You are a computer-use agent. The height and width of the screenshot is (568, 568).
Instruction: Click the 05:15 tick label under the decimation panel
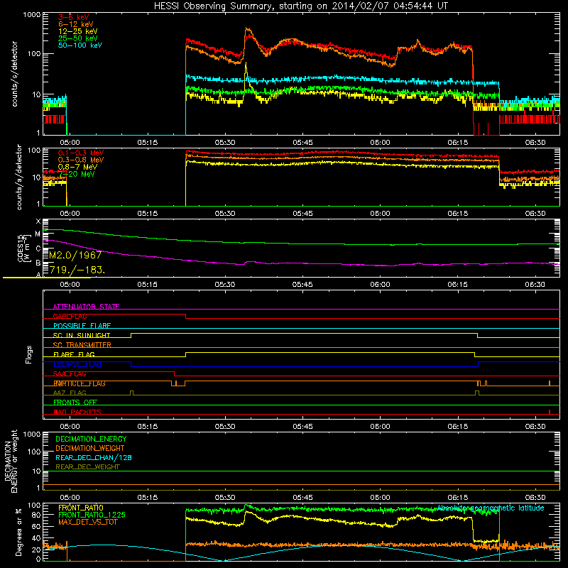(148, 498)
